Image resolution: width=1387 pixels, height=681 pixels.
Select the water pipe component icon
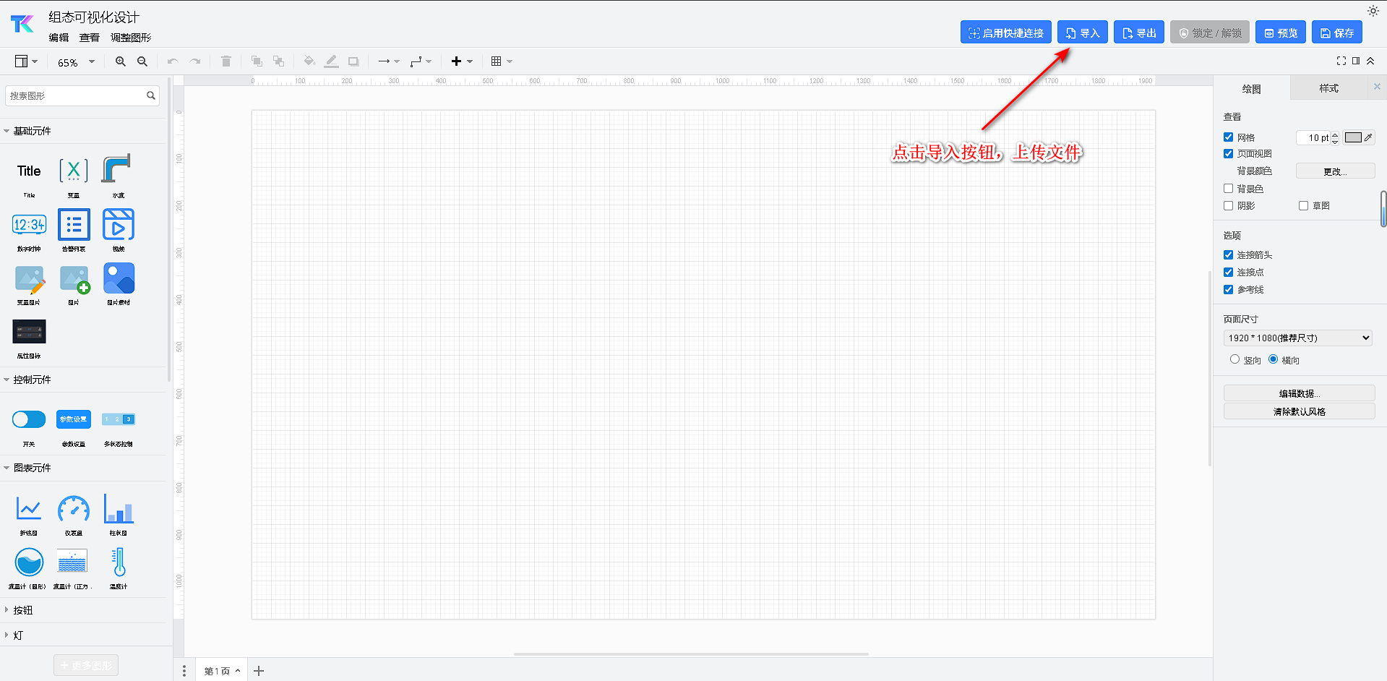117,171
